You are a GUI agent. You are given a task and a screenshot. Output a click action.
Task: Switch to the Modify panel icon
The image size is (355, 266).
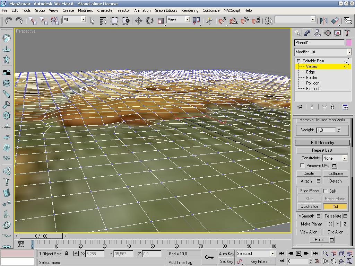click(307, 33)
